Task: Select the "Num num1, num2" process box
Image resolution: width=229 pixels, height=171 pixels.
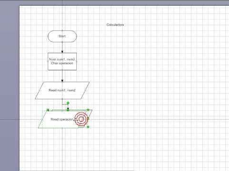Action: point(62,61)
